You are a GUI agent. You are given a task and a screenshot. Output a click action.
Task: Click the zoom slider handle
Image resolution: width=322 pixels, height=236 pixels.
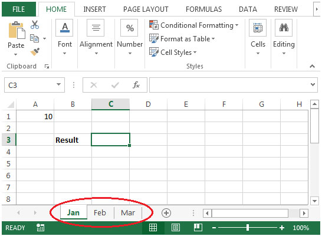click(x=248, y=228)
